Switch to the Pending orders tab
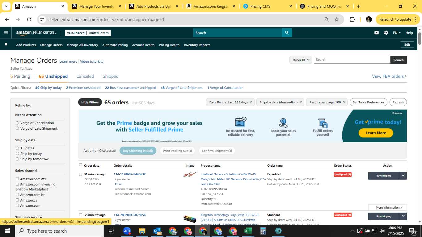422x237 pixels. (x=20, y=76)
